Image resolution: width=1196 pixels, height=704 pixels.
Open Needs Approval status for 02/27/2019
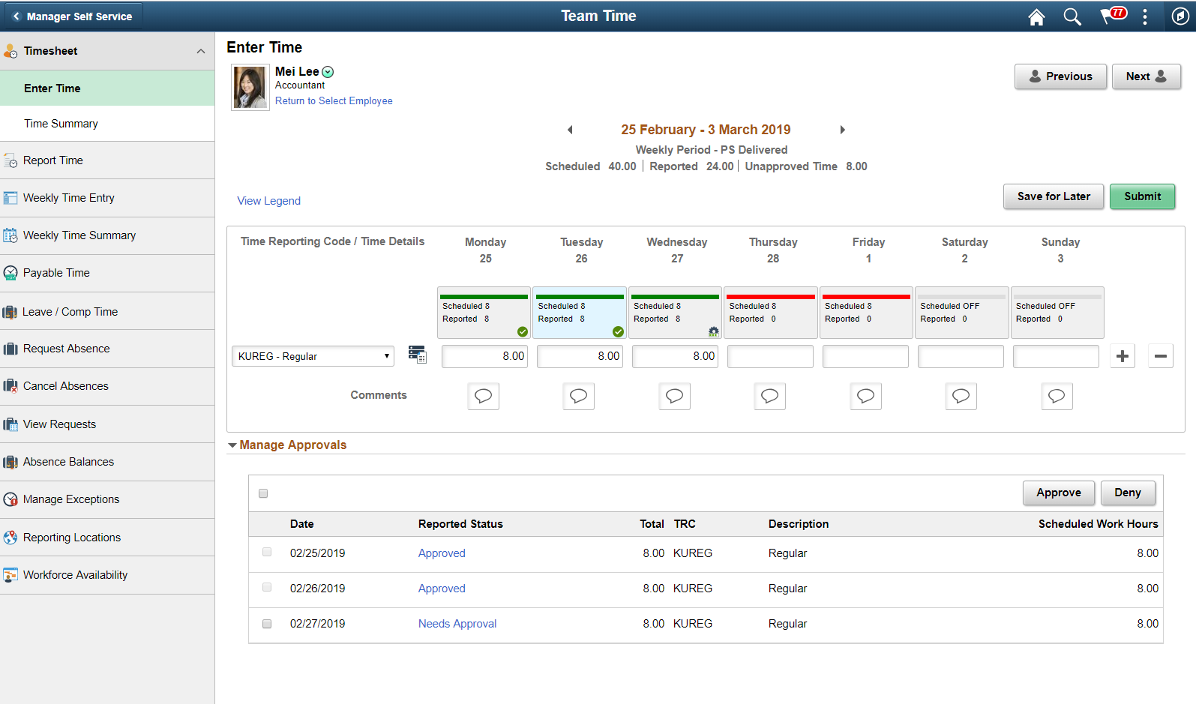coord(457,624)
